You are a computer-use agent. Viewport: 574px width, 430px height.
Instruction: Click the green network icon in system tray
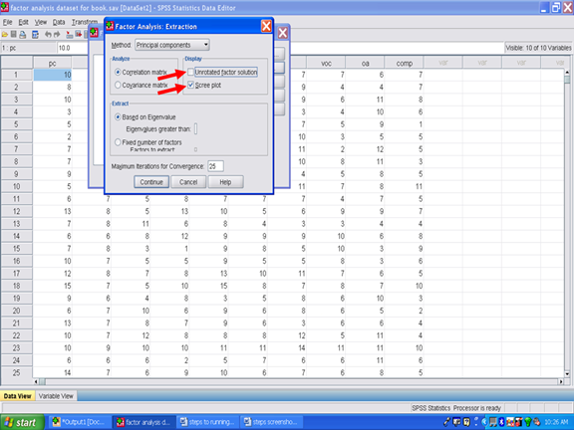[x=528, y=422]
